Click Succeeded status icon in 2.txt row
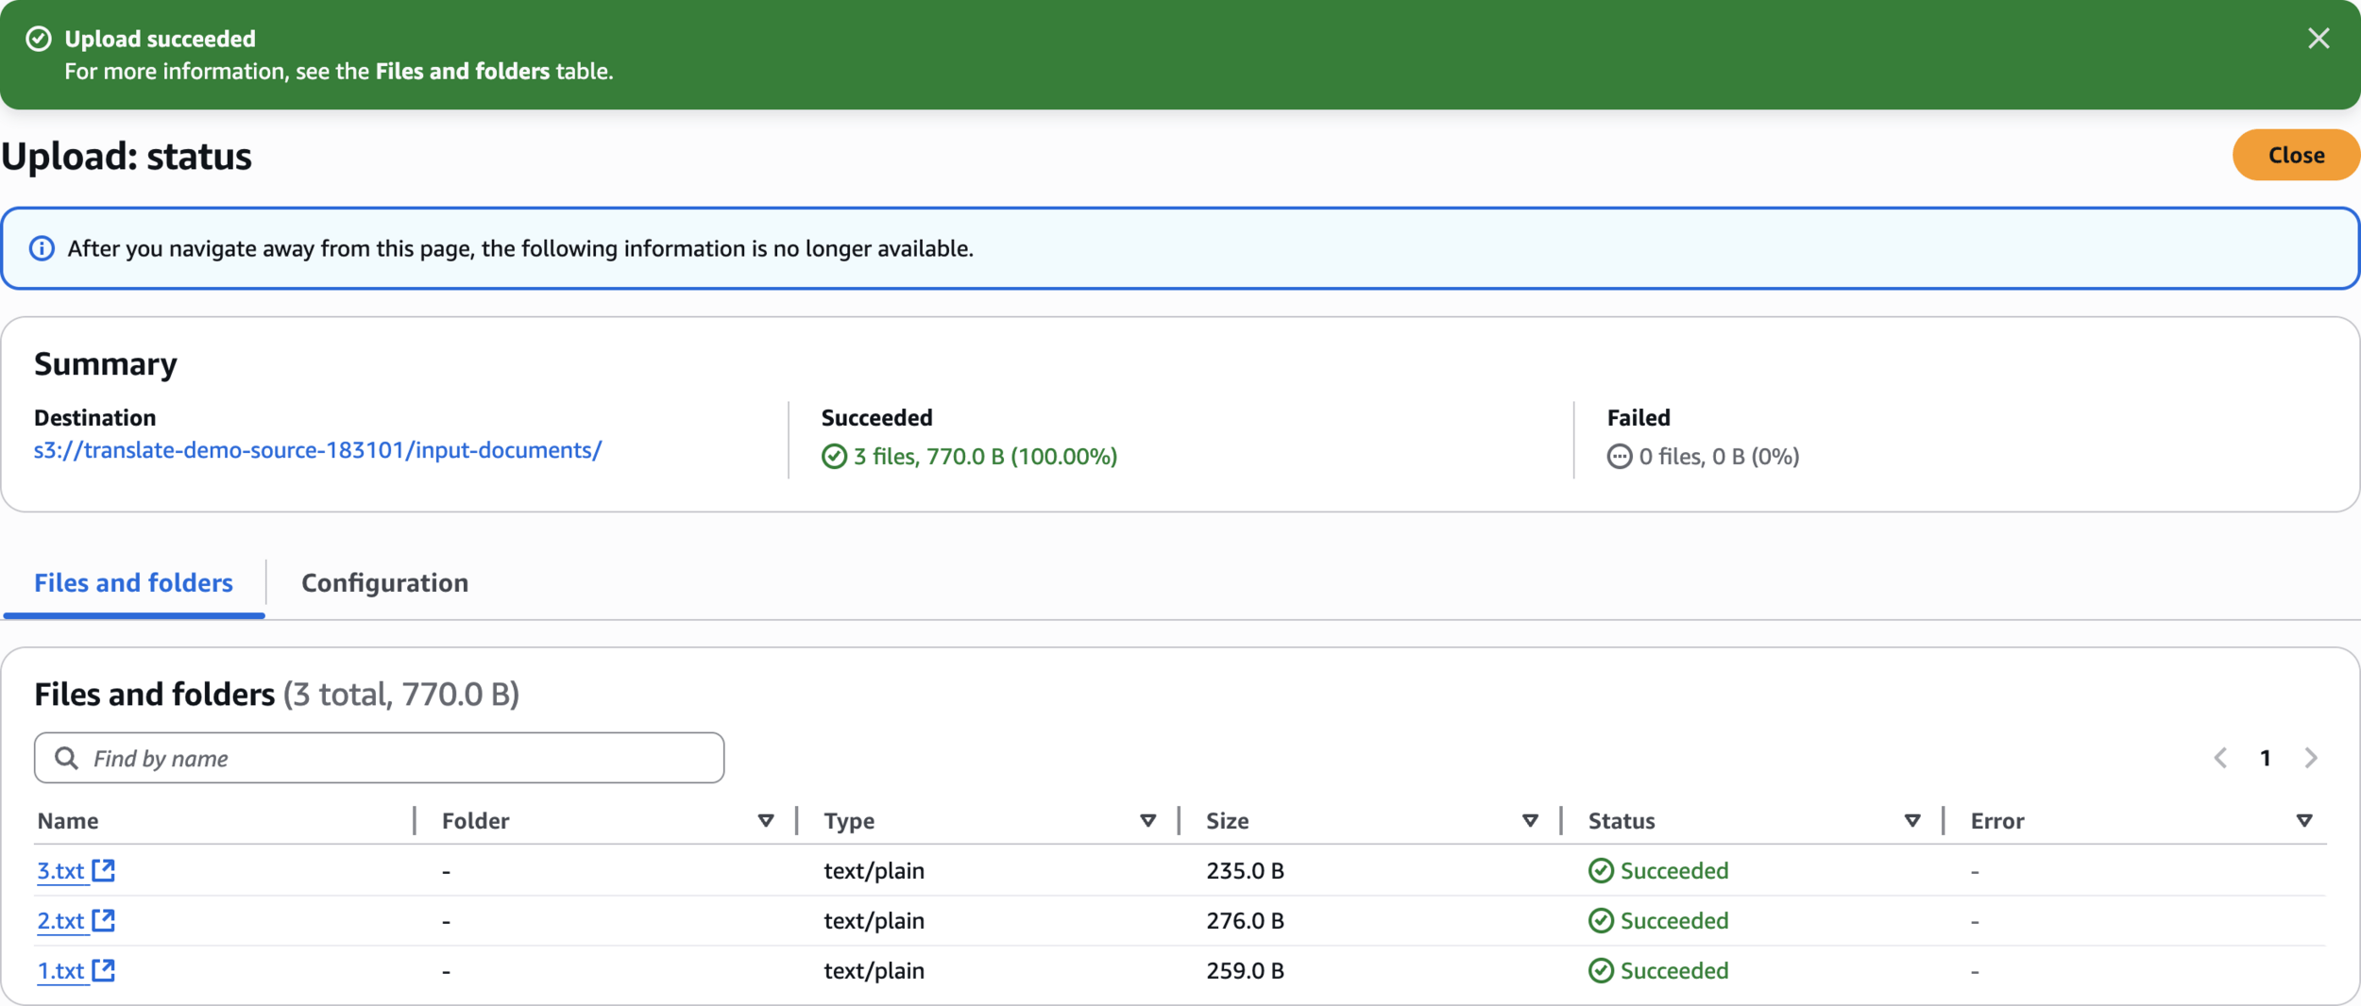2361x1006 pixels. pos(1601,921)
